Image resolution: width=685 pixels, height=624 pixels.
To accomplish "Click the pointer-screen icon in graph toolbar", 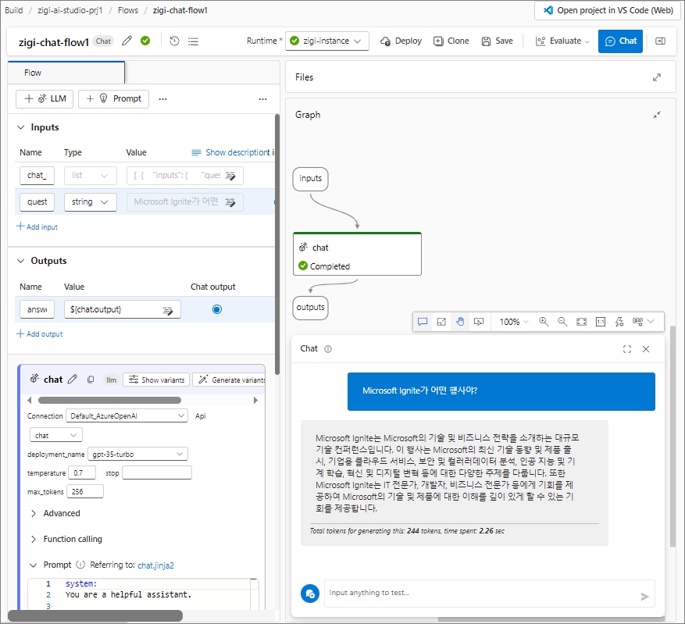I will (x=479, y=322).
